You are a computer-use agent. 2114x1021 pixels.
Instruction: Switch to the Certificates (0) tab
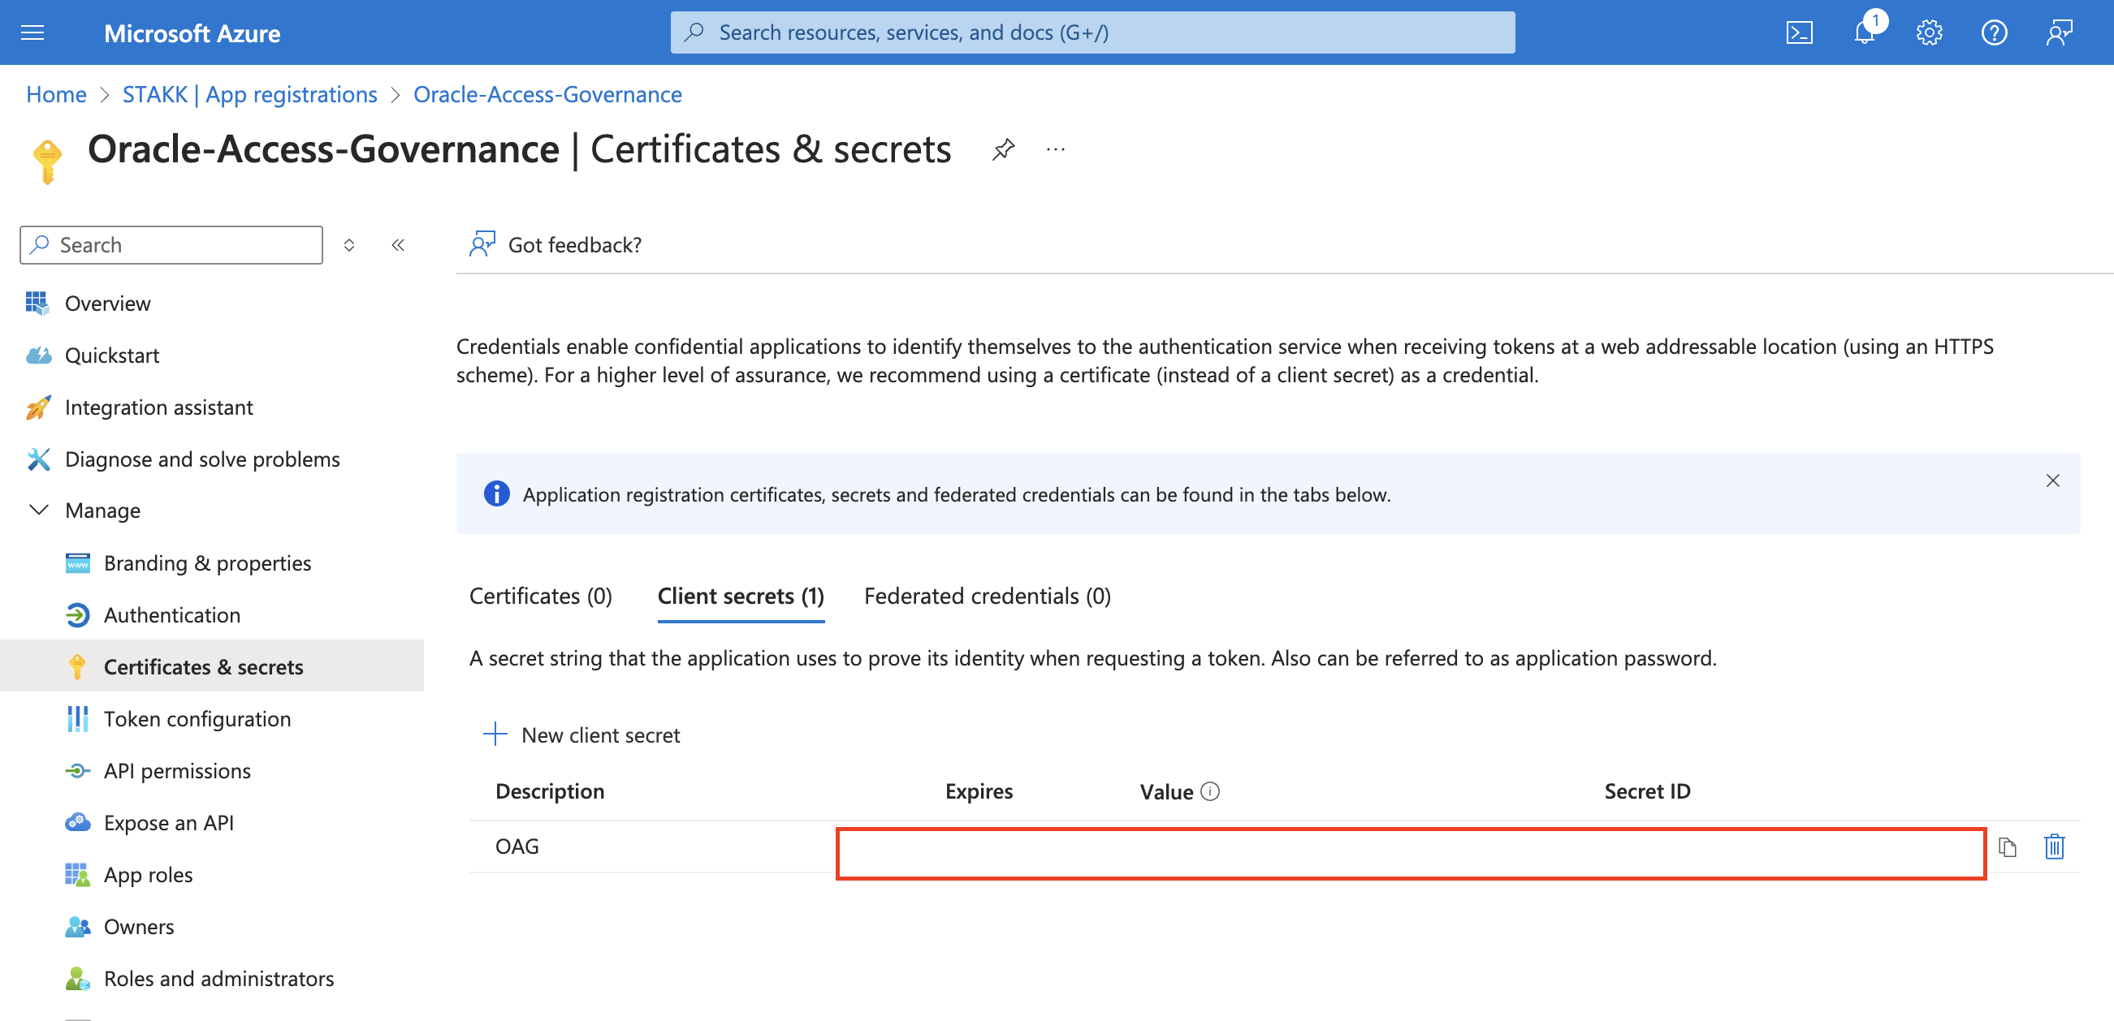click(x=541, y=597)
